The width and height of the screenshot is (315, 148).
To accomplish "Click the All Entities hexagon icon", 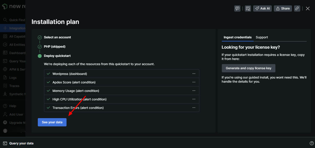I will 5,45.
